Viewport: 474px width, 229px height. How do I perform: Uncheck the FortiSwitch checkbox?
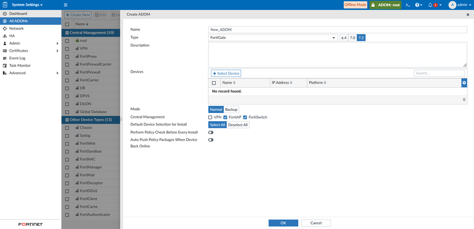(x=245, y=117)
